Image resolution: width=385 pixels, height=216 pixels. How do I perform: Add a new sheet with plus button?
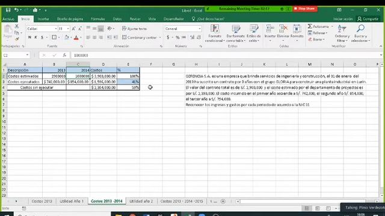[223, 202]
